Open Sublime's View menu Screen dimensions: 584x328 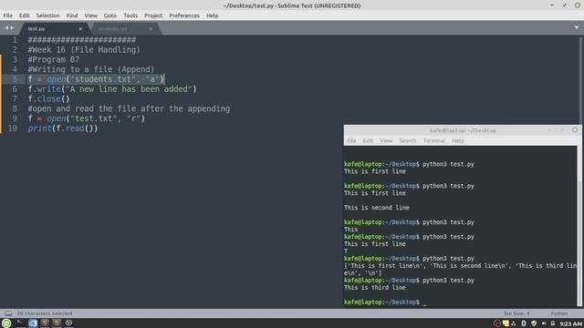(x=90, y=15)
